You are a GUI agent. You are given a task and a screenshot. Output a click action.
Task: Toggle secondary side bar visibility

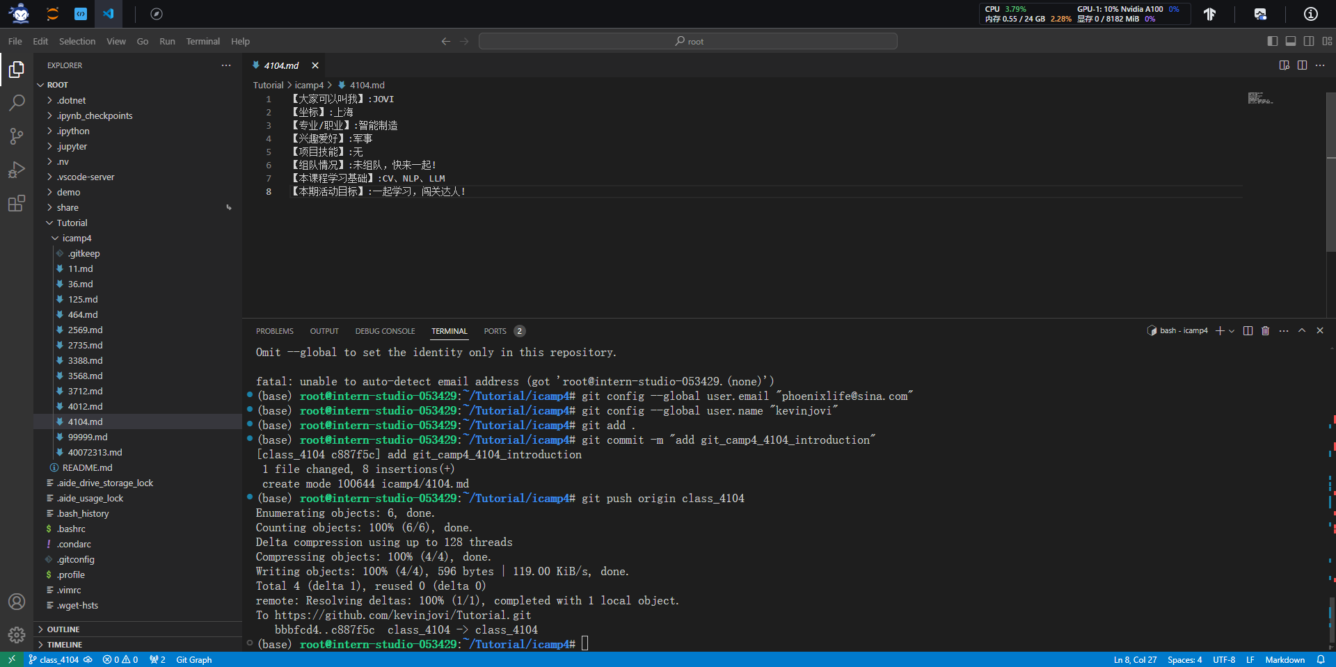1309,42
